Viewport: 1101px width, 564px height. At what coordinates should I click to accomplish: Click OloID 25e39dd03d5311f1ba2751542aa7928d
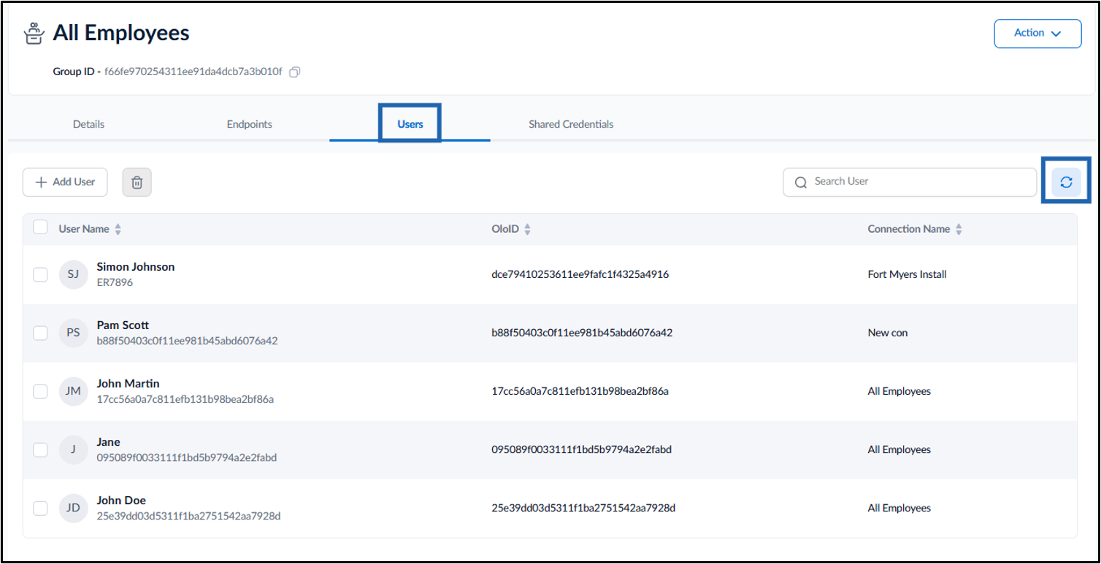[583, 508]
